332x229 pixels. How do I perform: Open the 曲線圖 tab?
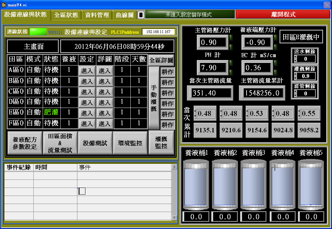coord(125,15)
